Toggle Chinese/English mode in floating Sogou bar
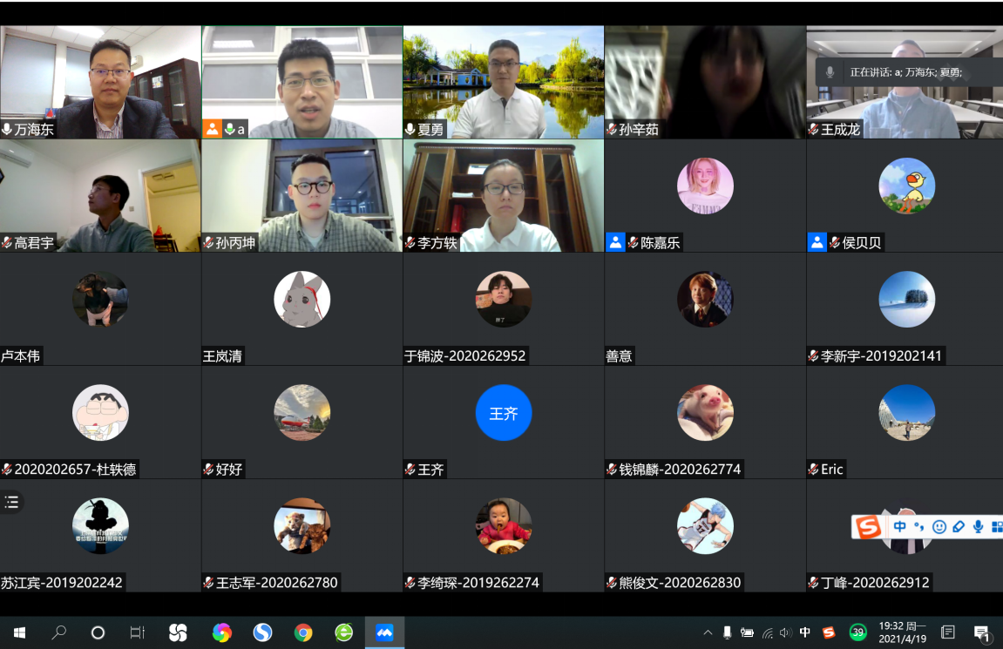1003x649 pixels. (x=899, y=527)
